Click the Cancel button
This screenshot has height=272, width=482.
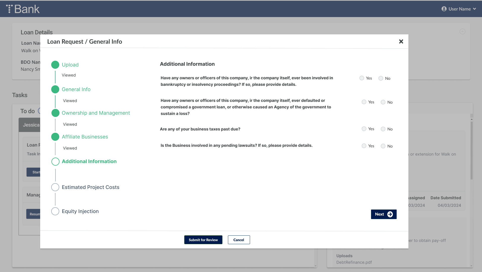[x=239, y=240]
